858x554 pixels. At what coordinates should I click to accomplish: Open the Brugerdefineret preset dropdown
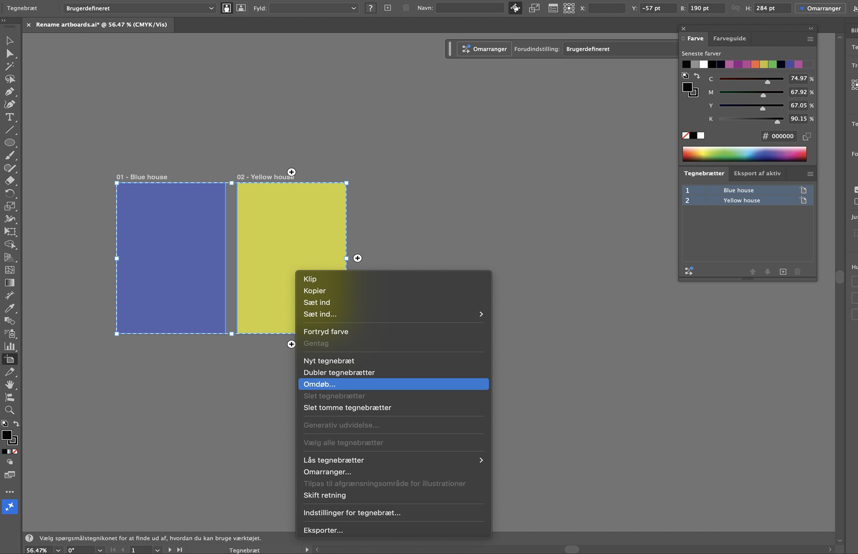click(x=139, y=8)
